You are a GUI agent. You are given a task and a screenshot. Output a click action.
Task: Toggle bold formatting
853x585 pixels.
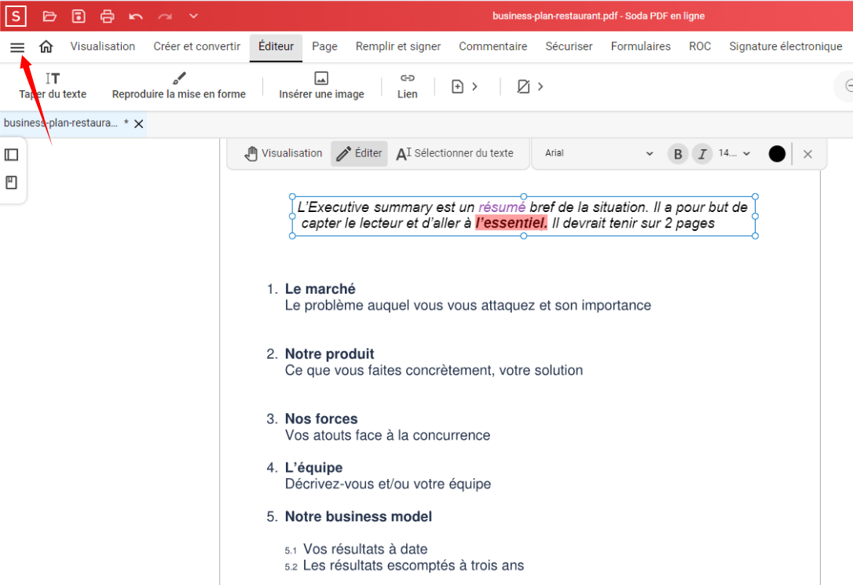click(678, 154)
